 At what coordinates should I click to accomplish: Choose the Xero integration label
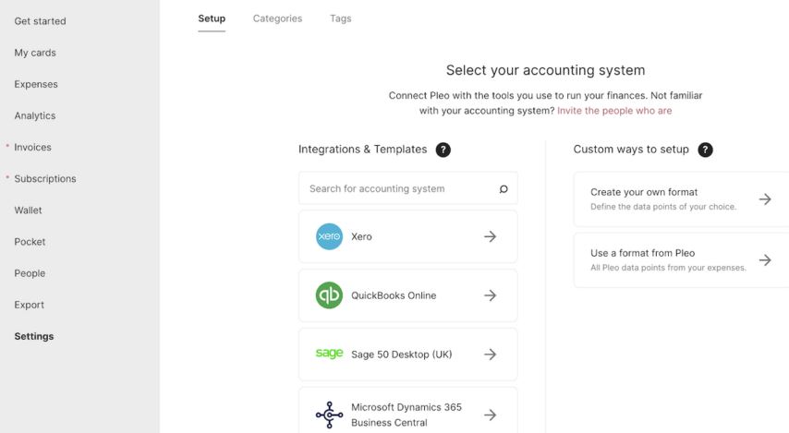pos(361,237)
